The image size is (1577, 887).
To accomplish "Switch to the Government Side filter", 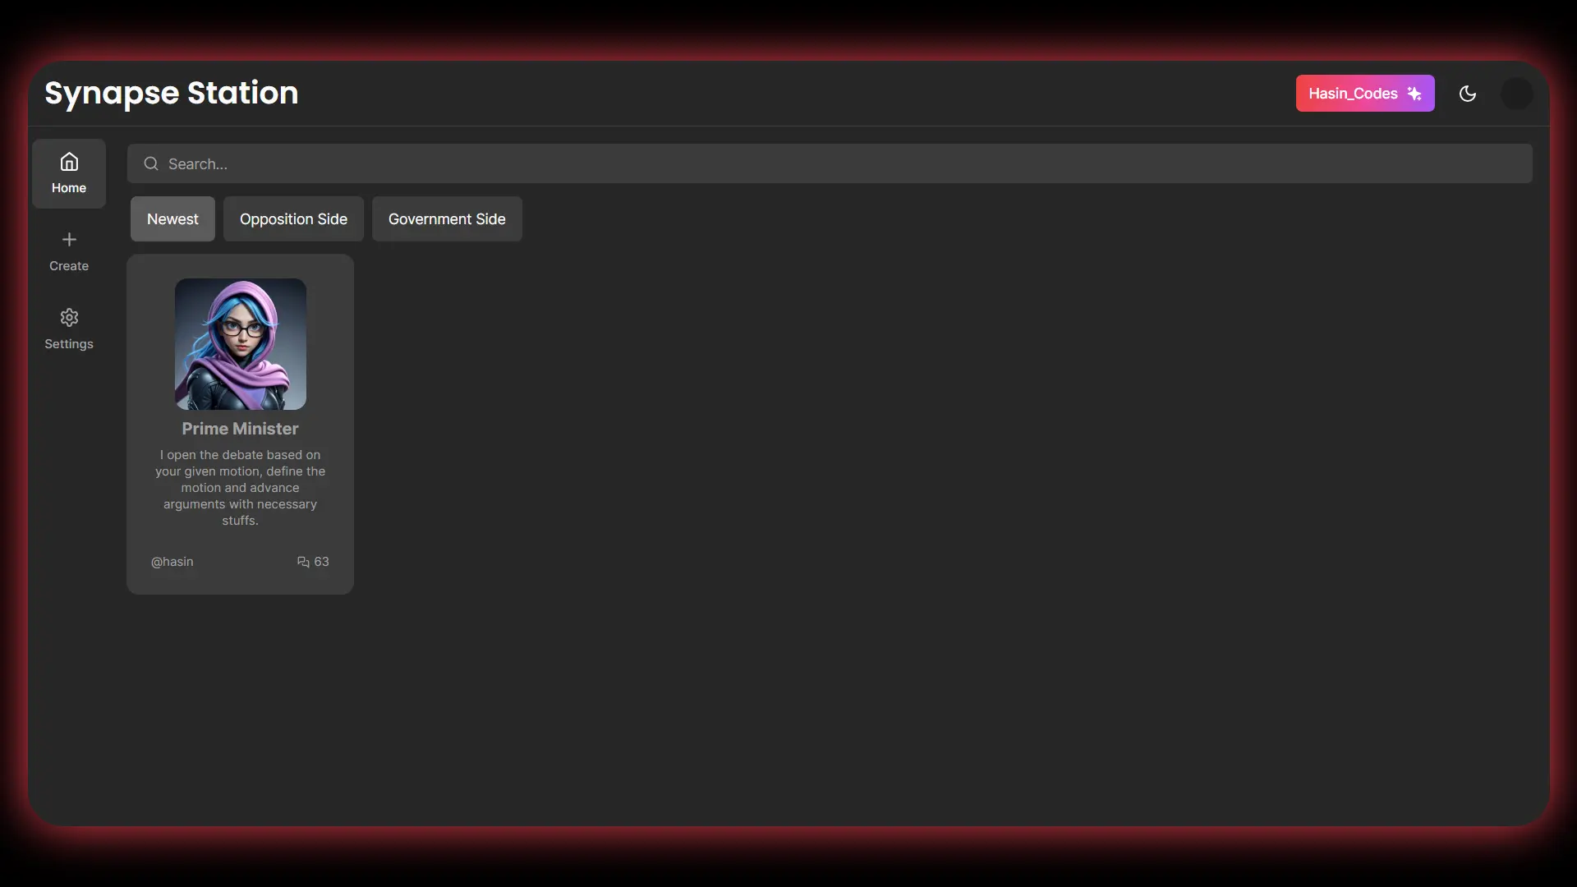I will pos(447,219).
